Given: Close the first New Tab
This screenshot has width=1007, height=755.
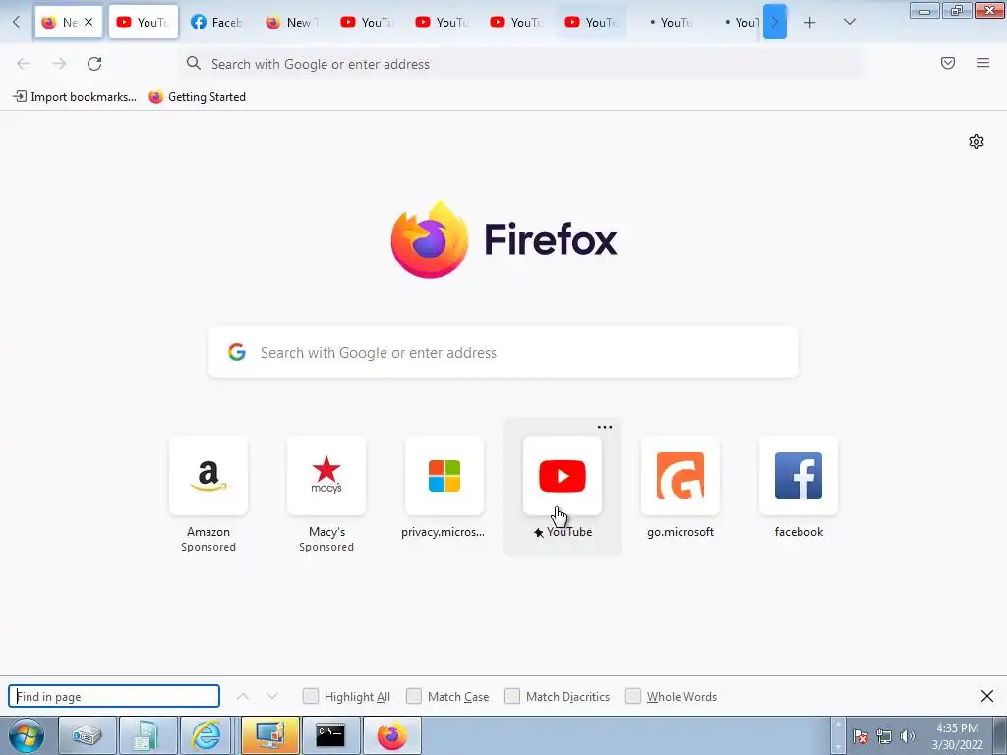Looking at the screenshot, I should coord(89,22).
